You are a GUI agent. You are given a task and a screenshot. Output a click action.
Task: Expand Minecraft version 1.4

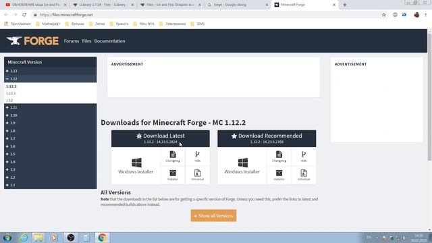(x=51, y=162)
